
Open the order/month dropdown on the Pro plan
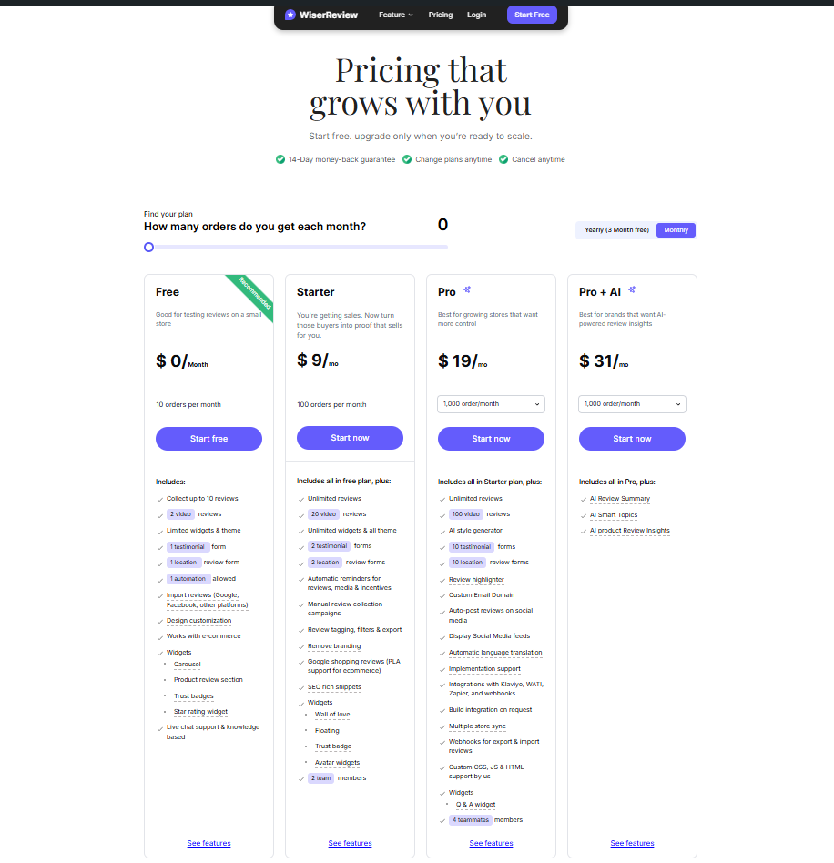(x=491, y=404)
